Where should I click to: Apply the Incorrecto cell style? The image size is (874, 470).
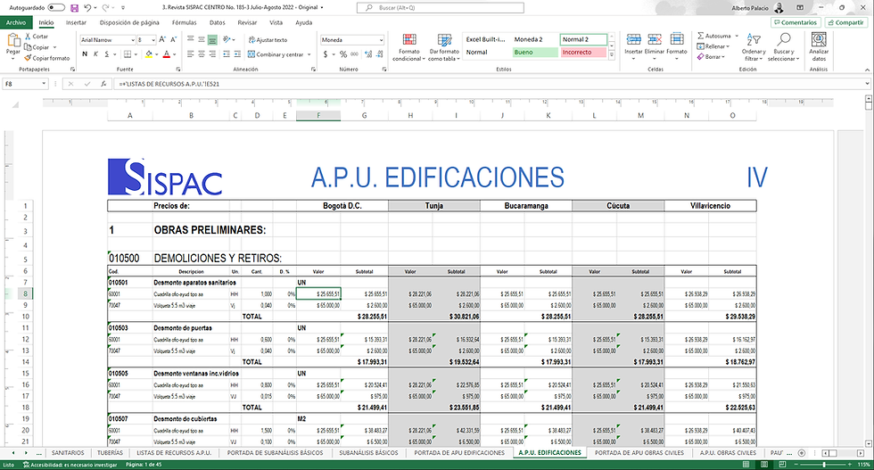(583, 53)
